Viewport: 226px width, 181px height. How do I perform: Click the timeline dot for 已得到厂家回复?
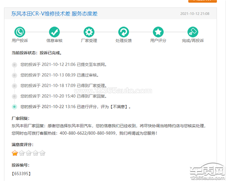[14, 96]
